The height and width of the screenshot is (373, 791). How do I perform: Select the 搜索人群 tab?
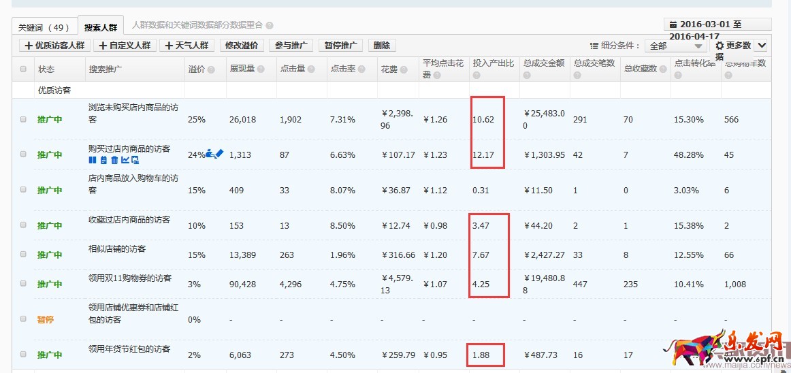click(101, 27)
